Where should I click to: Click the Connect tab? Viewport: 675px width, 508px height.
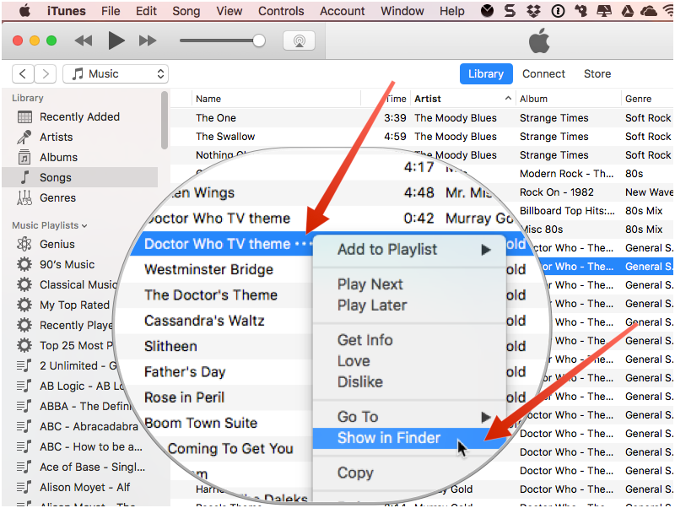coord(543,73)
